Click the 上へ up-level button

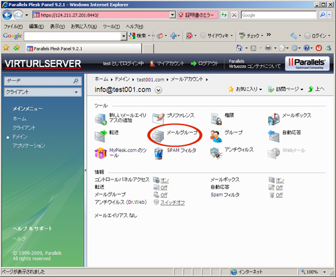pyautogui.click(x=317, y=89)
